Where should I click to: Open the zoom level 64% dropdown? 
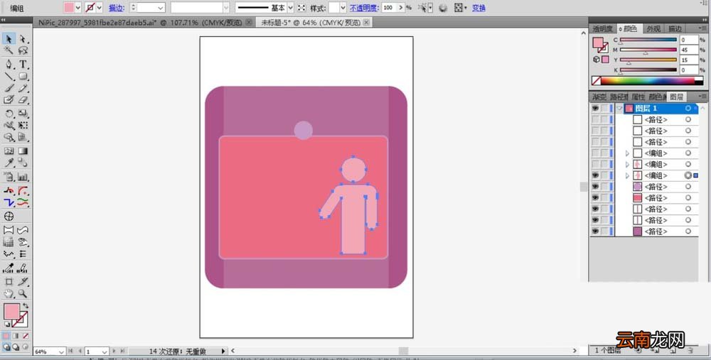point(60,351)
